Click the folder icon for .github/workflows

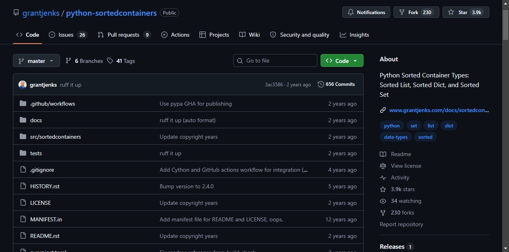point(23,104)
